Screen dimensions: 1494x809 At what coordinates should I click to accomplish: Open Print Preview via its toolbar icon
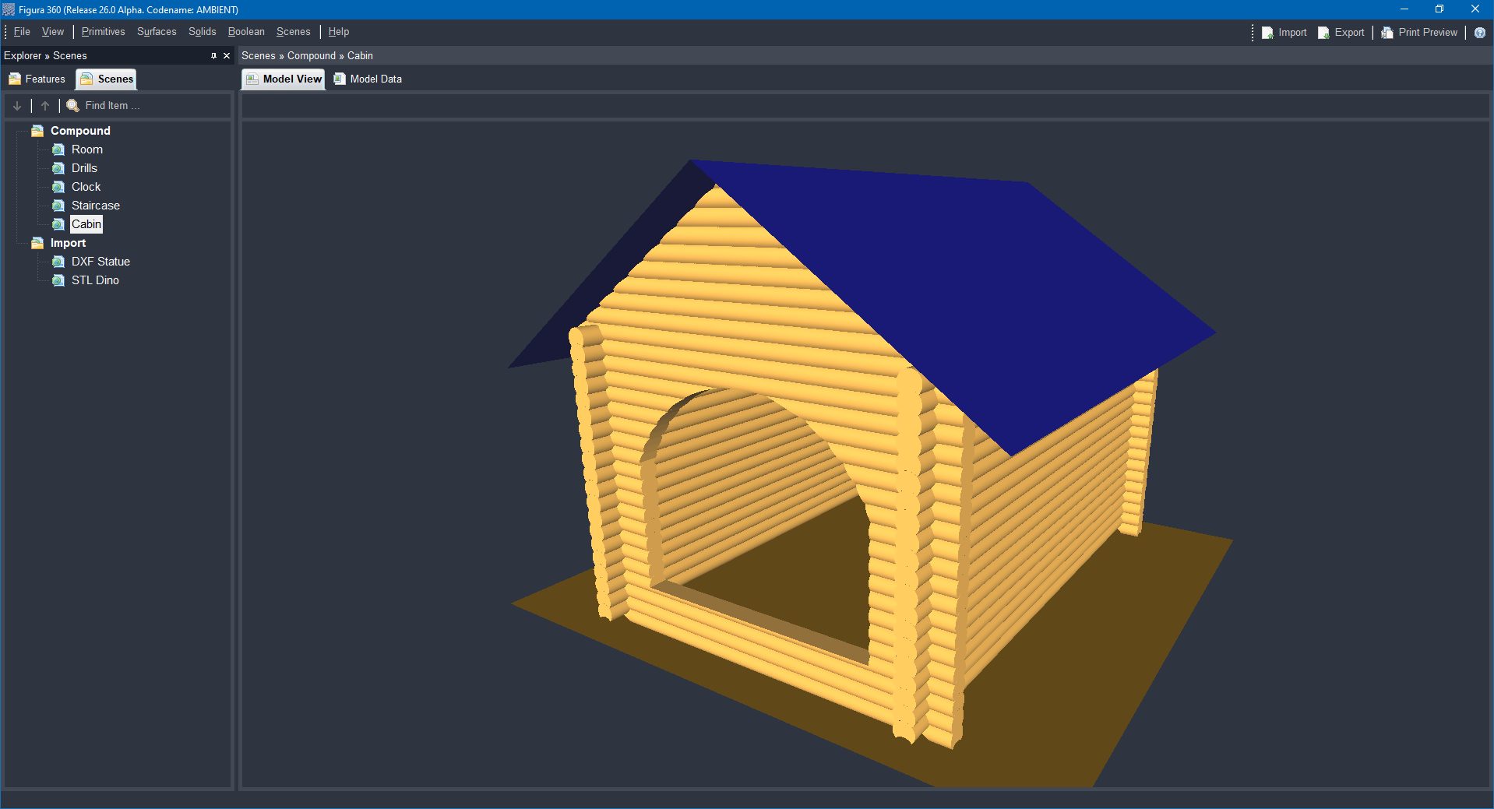click(1387, 32)
